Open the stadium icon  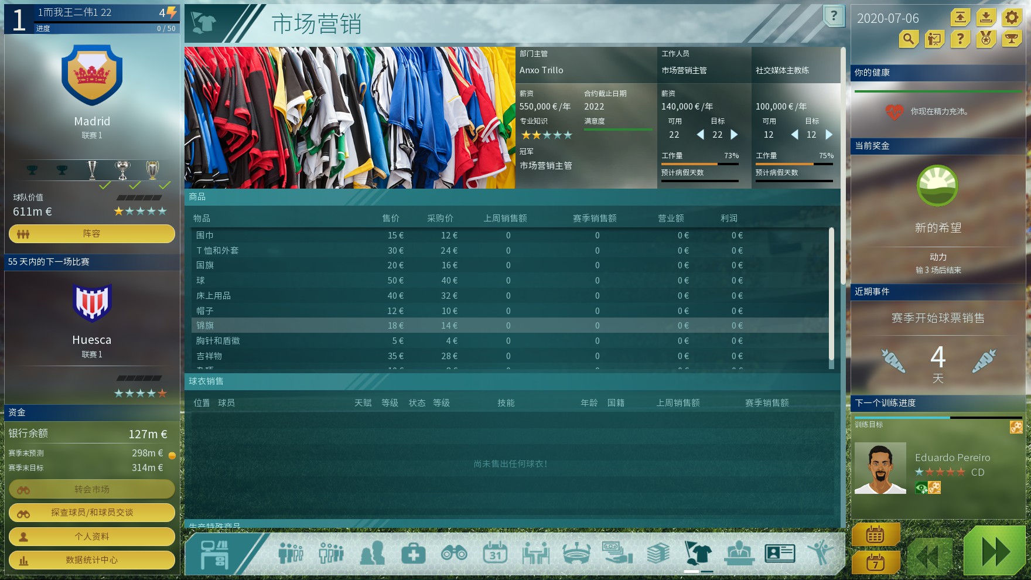576,552
